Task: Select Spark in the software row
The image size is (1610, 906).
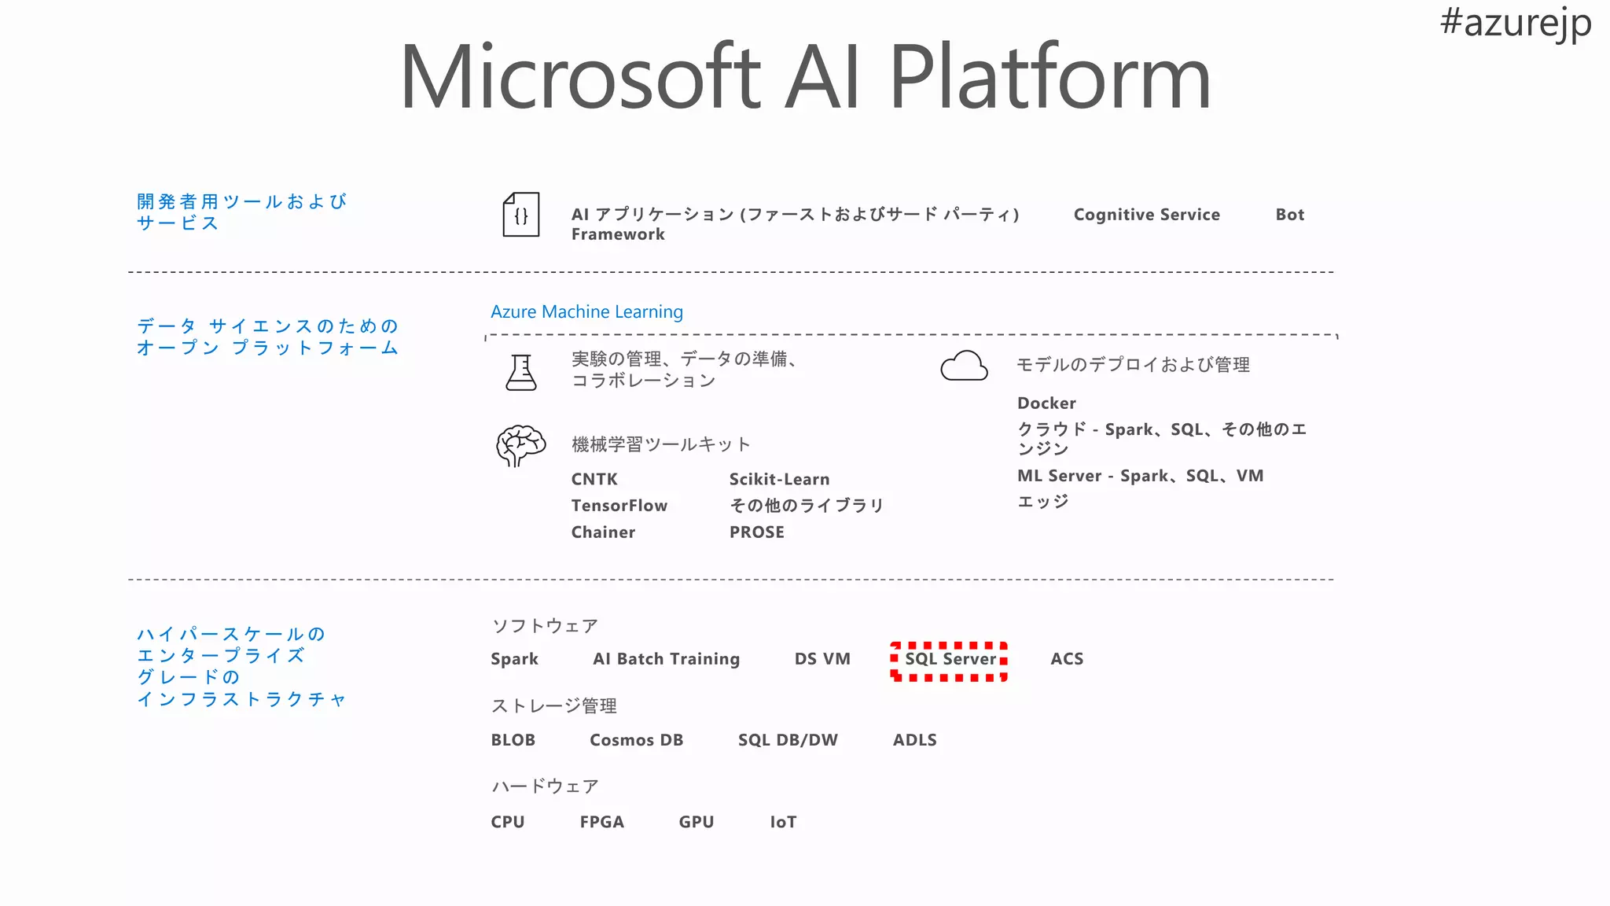Action: (514, 659)
